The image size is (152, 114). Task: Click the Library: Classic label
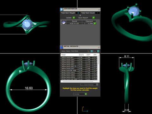click(x=70, y=51)
